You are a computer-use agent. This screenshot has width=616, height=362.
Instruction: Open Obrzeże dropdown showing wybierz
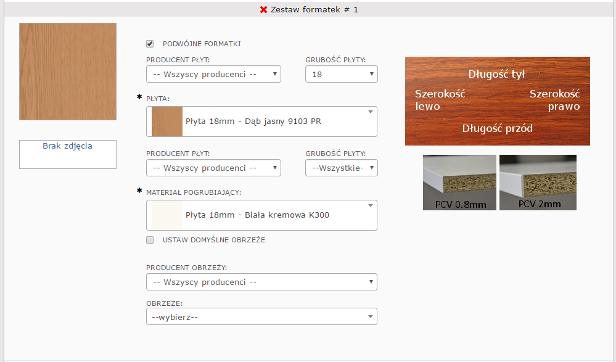(x=261, y=317)
